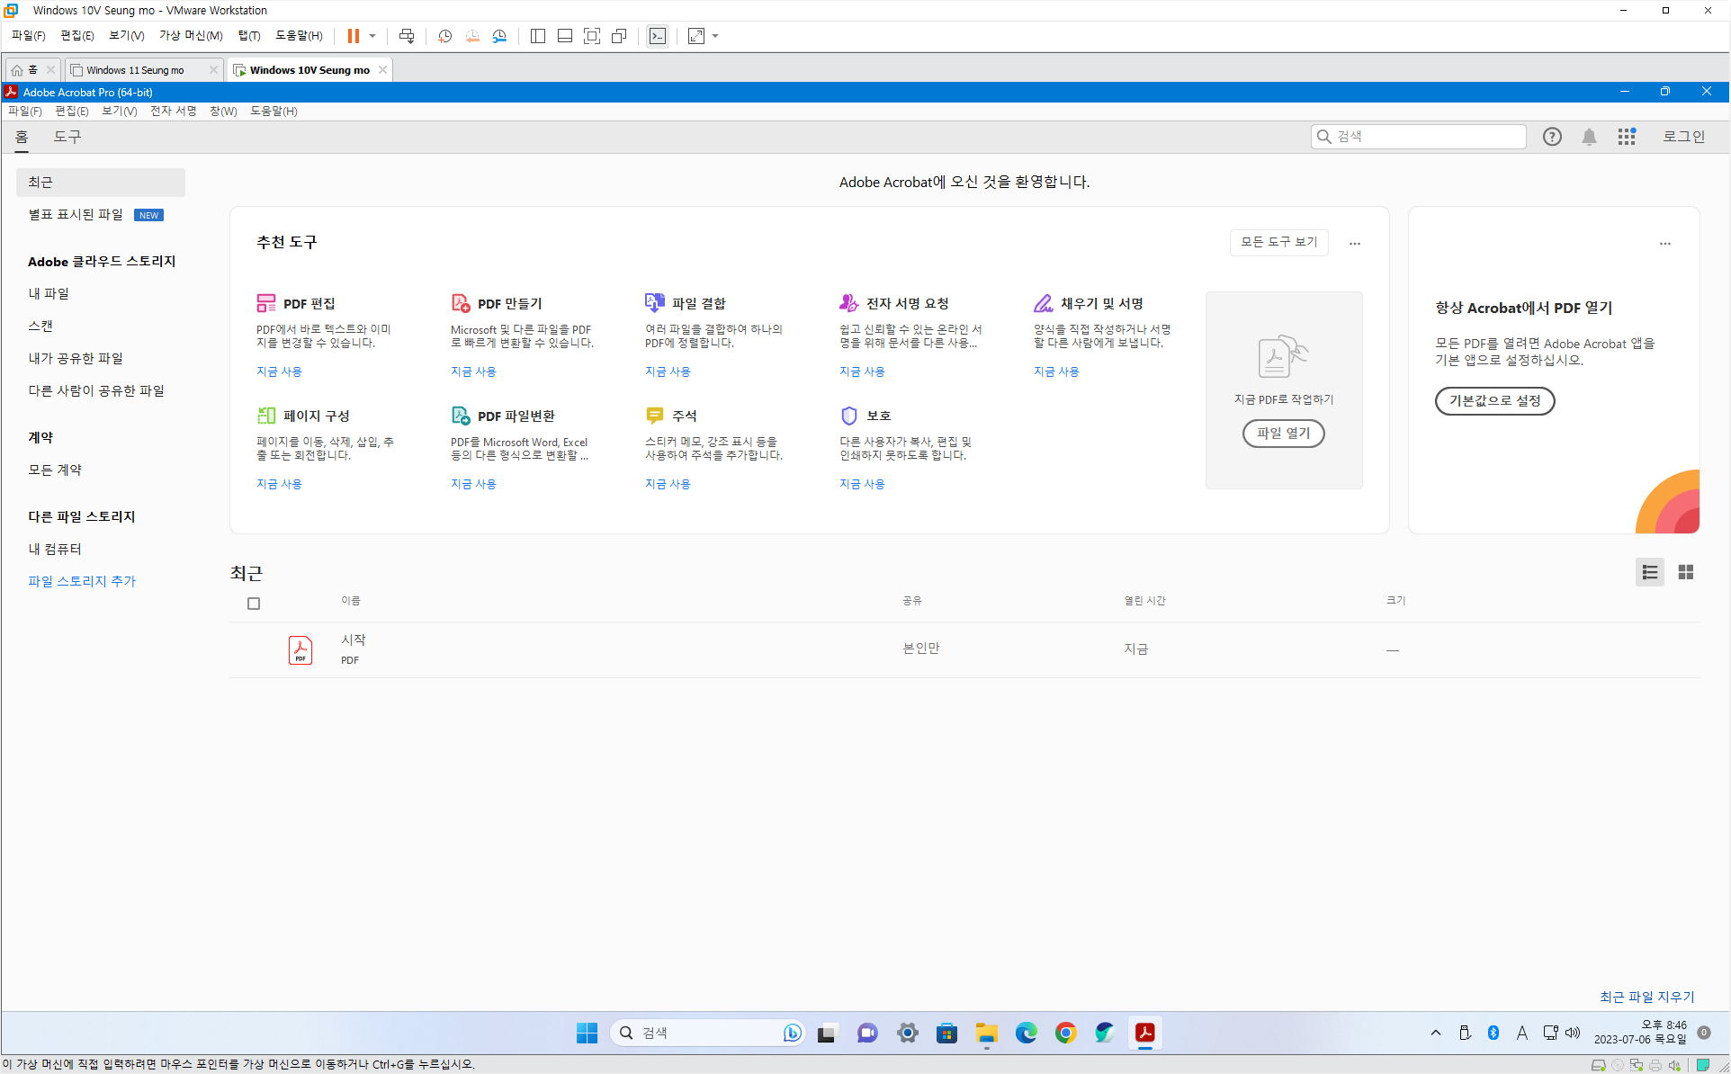The height and width of the screenshot is (1074, 1731).
Task: Click the 기본값으로 설정 button
Action: click(x=1493, y=400)
